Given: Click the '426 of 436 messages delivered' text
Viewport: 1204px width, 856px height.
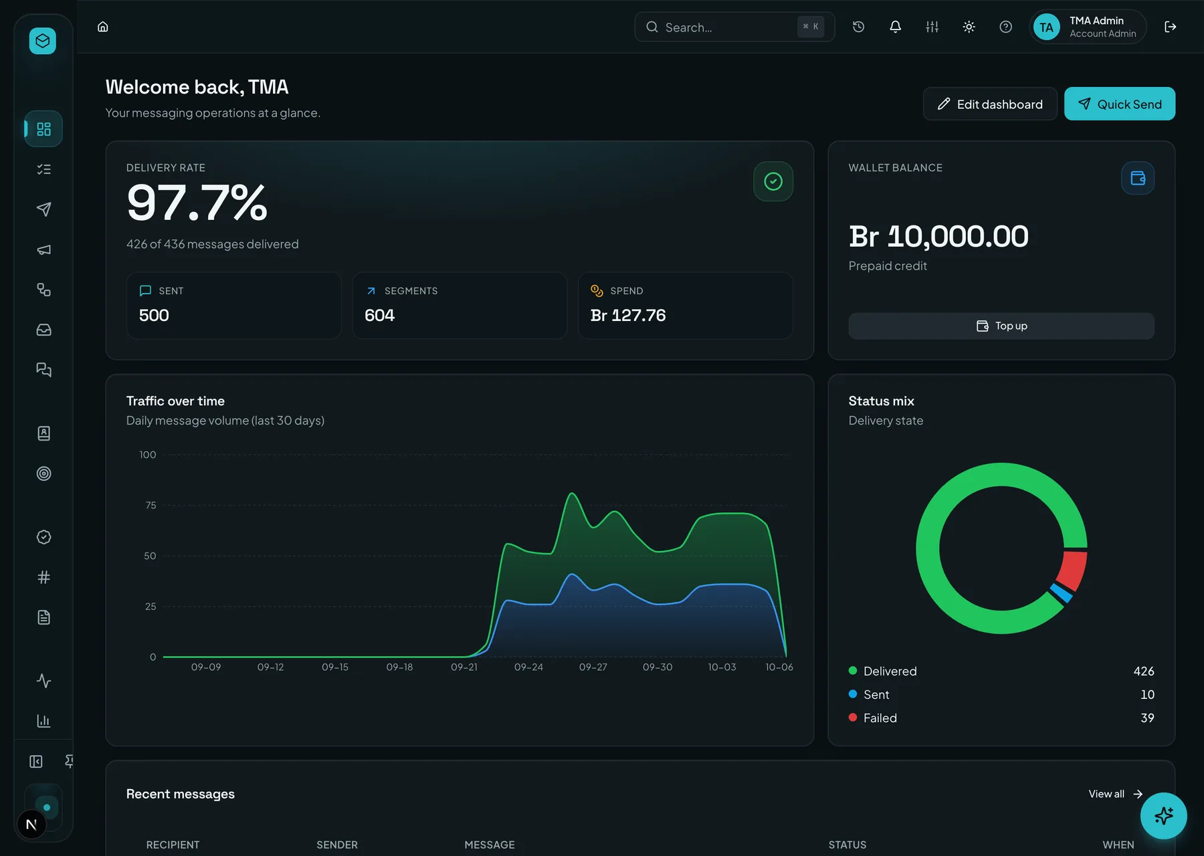Looking at the screenshot, I should pyautogui.click(x=213, y=244).
